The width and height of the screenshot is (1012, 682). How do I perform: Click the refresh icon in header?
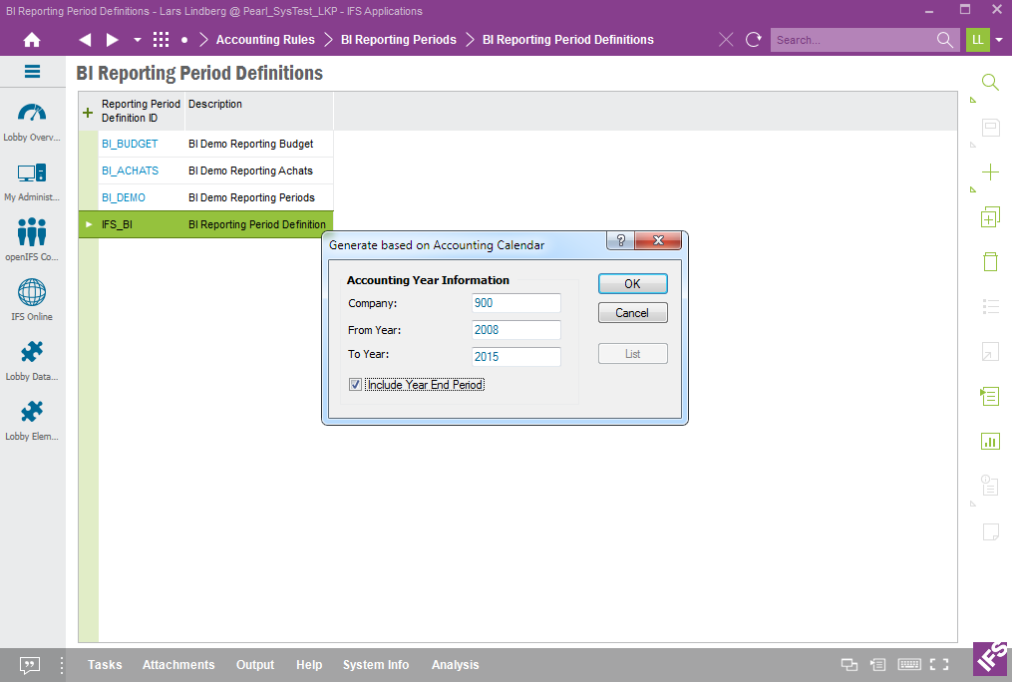pyautogui.click(x=753, y=40)
